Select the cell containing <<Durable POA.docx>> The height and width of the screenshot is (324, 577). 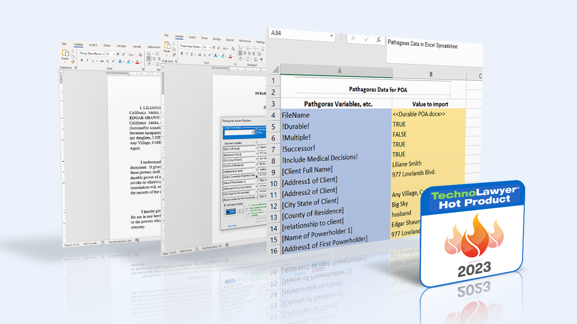pyautogui.click(x=429, y=114)
